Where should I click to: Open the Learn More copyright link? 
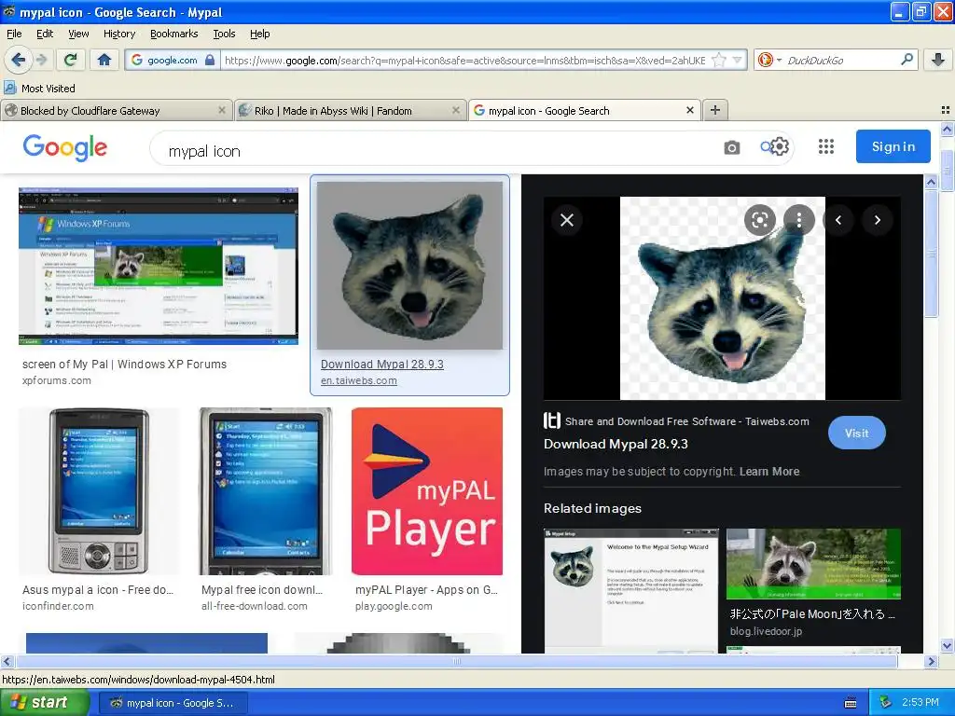click(769, 471)
